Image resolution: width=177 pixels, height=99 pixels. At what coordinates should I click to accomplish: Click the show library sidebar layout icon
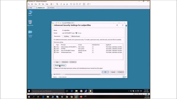[x=71, y=4]
